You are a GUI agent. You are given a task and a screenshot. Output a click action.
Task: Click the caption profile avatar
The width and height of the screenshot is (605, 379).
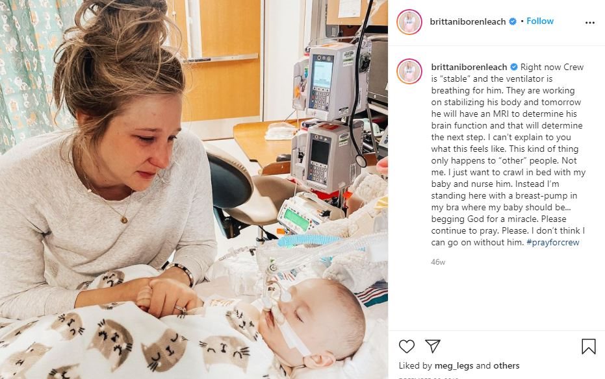[409, 71]
